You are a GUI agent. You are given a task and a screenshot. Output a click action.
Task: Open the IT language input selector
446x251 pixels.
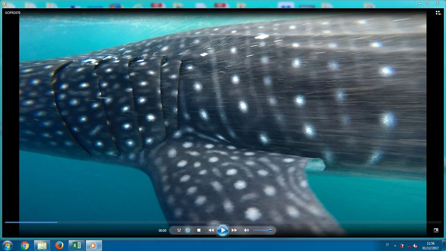[387, 245]
